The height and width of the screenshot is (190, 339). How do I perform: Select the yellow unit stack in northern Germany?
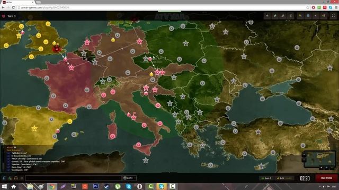[x=113, y=40]
